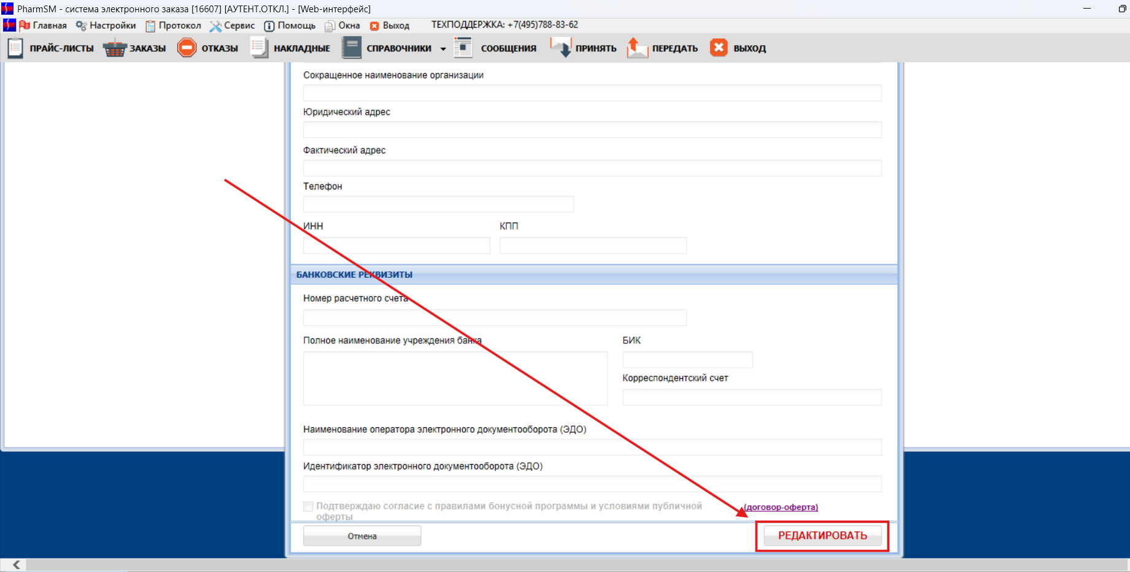Click the Отмена button
Screen dimensions: 1130x572
click(x=362, y=536)
